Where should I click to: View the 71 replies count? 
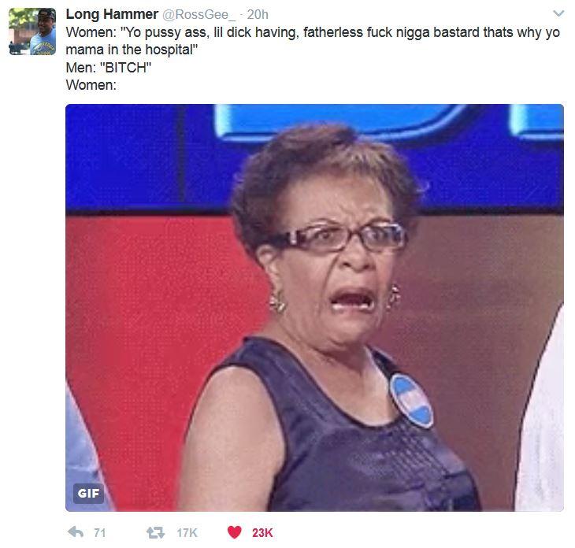(x=100, y=532)
